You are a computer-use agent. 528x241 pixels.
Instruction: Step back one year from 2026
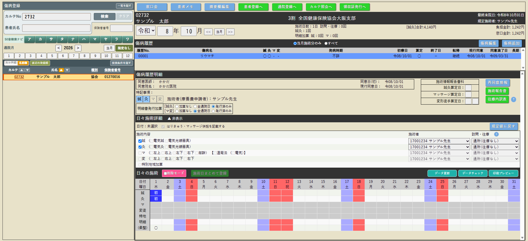click(x=58, y=48)
